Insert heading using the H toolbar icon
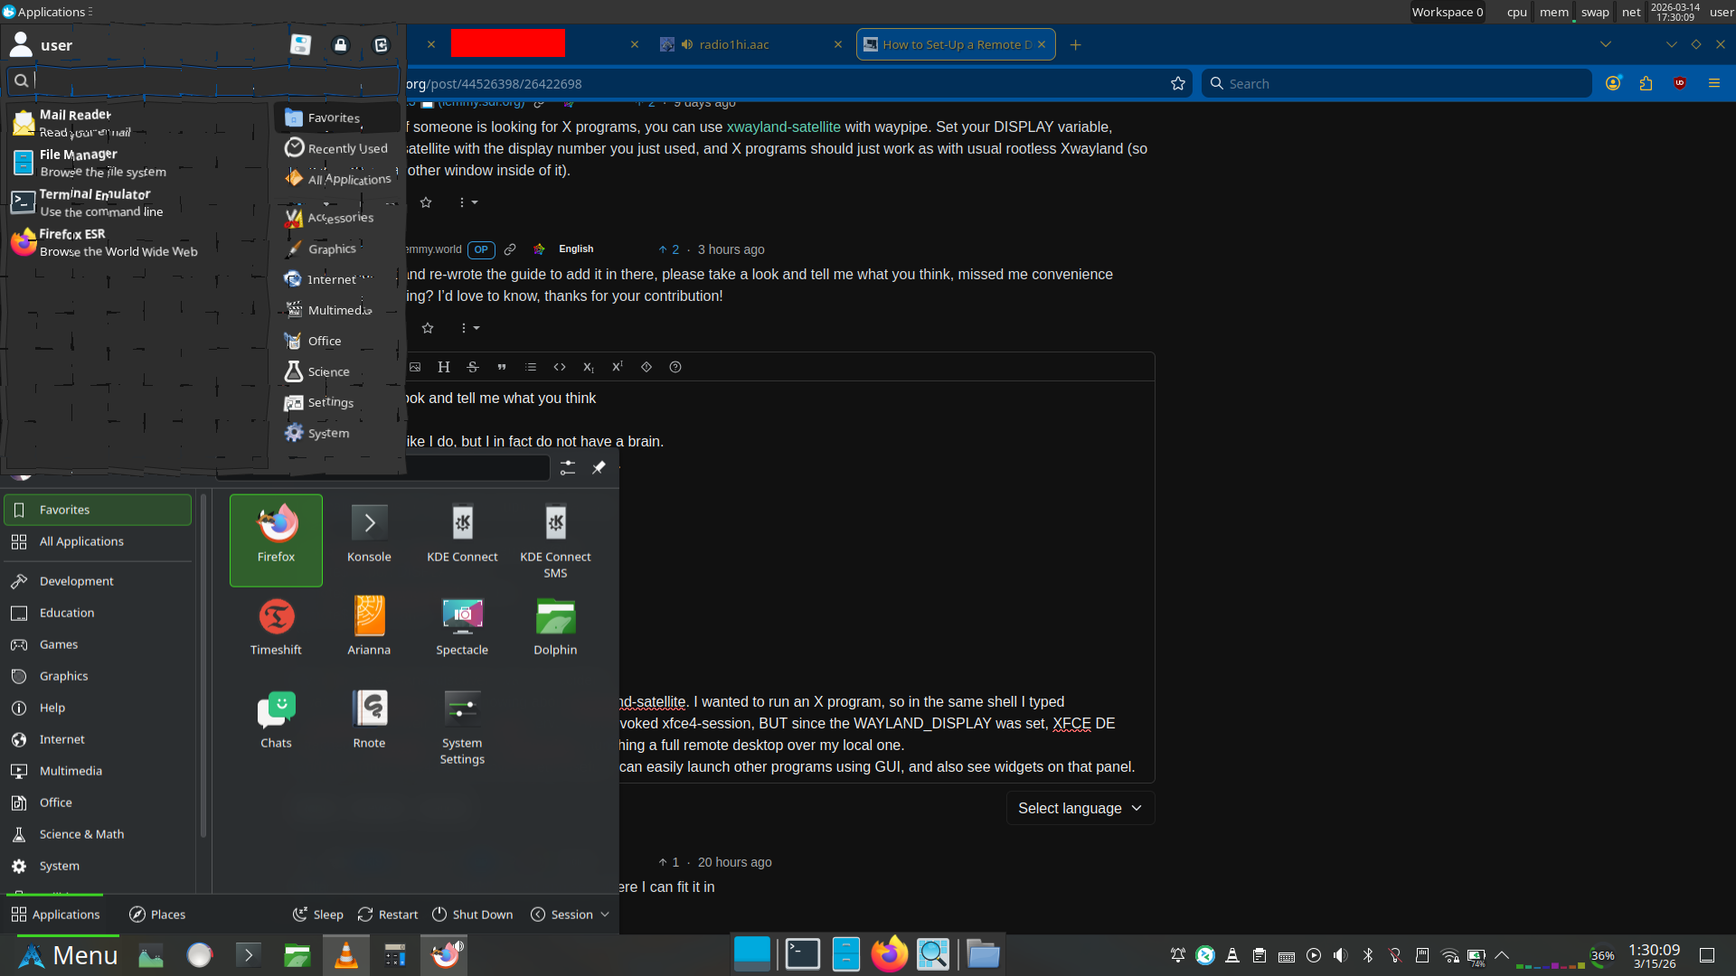 [443, 367]
